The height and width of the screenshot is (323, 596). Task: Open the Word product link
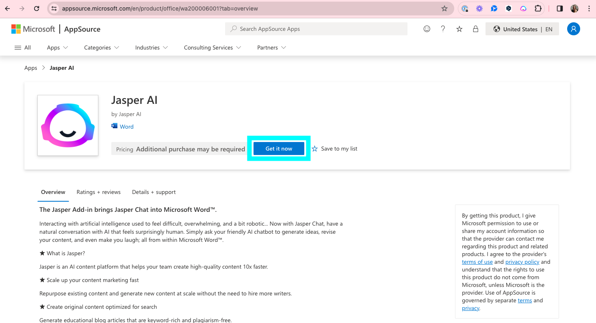click(127, 127)
